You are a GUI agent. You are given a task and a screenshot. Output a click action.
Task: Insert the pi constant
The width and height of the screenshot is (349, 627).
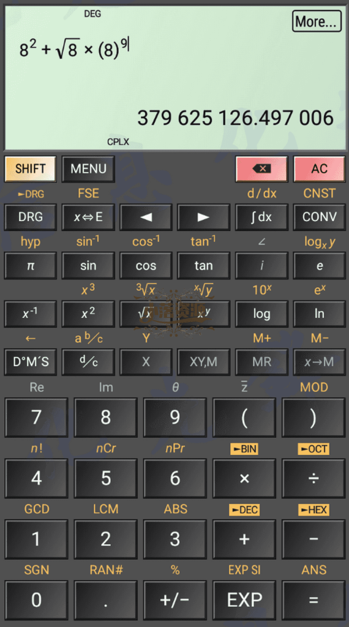coord(31,266)
